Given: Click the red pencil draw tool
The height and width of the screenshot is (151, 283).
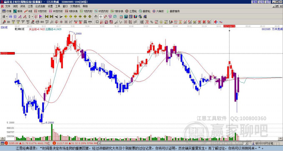Looking at the screenshot, I should point(4,22).
